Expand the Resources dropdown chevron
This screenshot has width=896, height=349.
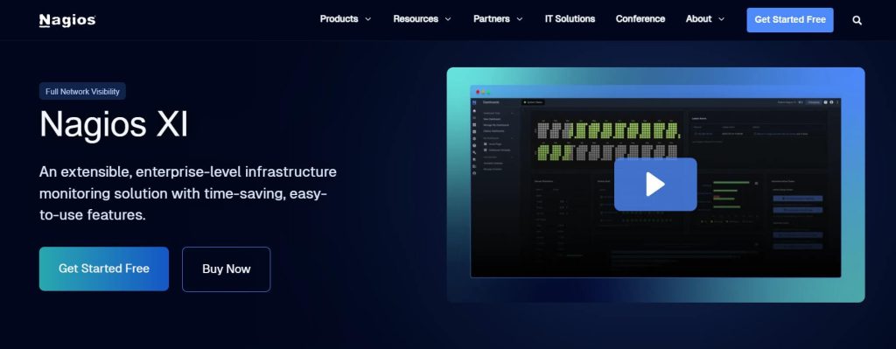448,19
